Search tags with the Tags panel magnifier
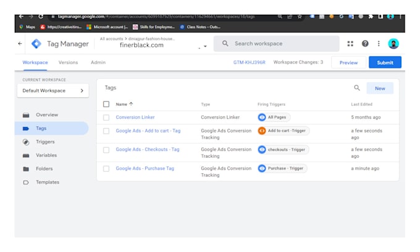 coord(357,88)
